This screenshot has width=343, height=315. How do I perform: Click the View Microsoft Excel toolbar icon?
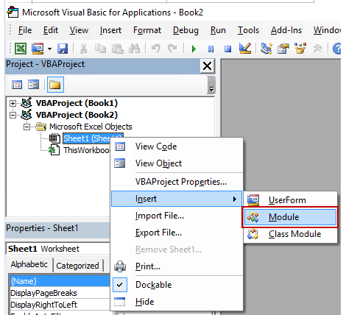click(x=21, y=49)
